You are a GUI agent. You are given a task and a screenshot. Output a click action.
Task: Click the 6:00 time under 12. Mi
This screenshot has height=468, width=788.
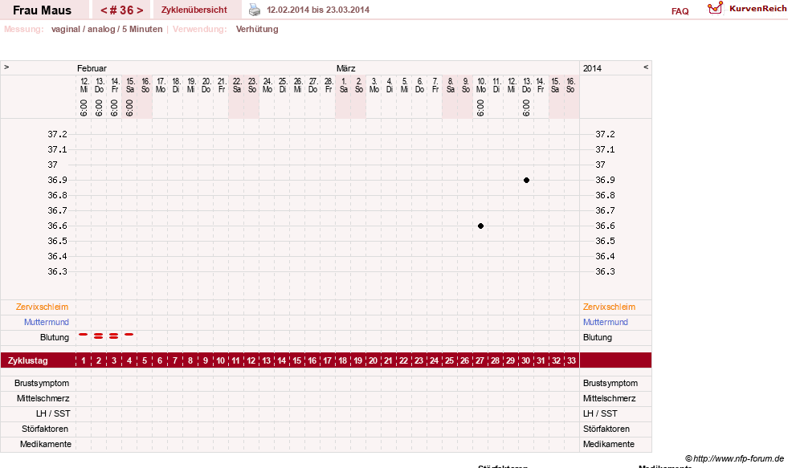[84, 108]
